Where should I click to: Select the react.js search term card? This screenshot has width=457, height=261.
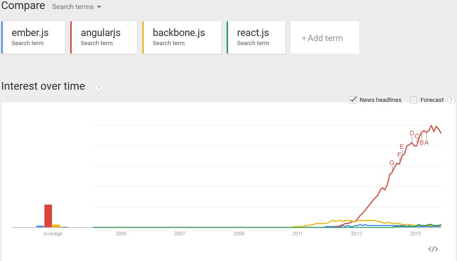coord(256,37)
